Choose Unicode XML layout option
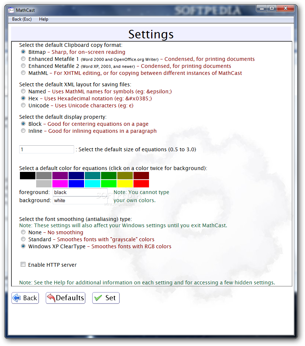Image resolution: width=305 pixels, height=346 pixels. 23,105
